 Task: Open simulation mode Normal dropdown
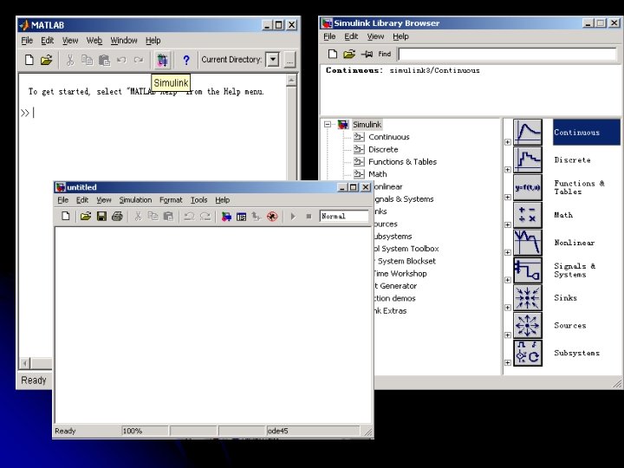(x=344, y=216)
